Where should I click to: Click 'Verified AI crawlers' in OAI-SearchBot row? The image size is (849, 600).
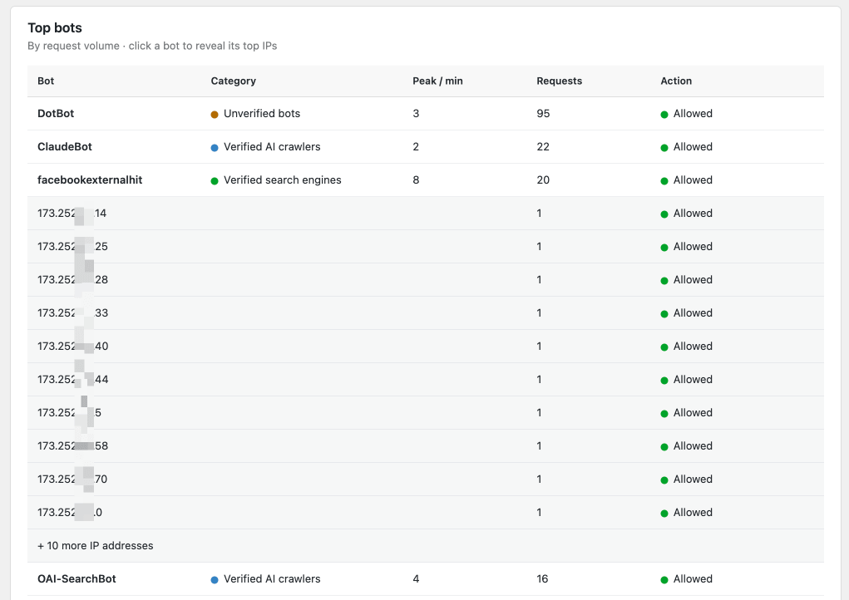click(x=272, y=579)
